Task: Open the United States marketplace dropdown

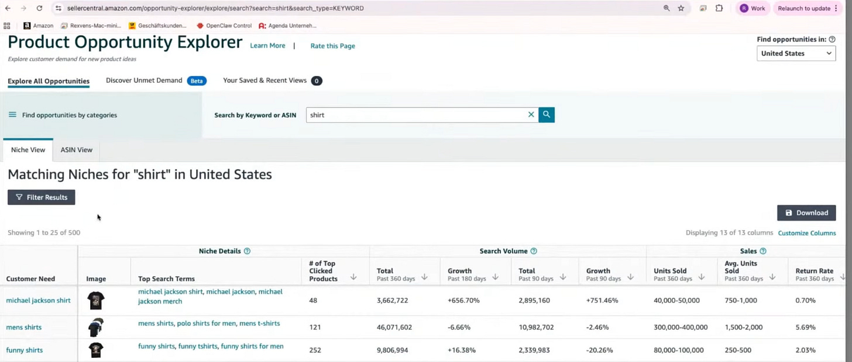Action: [x=796, y=53]
